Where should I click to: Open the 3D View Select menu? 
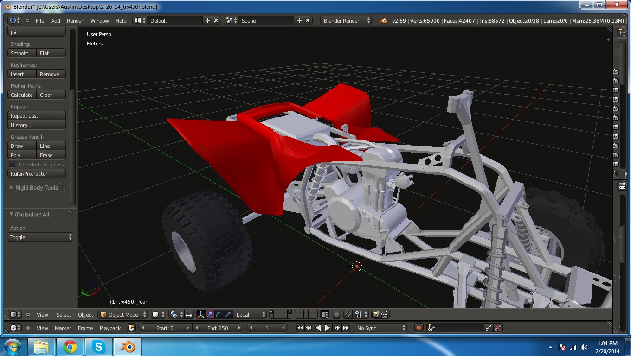click(64, 315)
